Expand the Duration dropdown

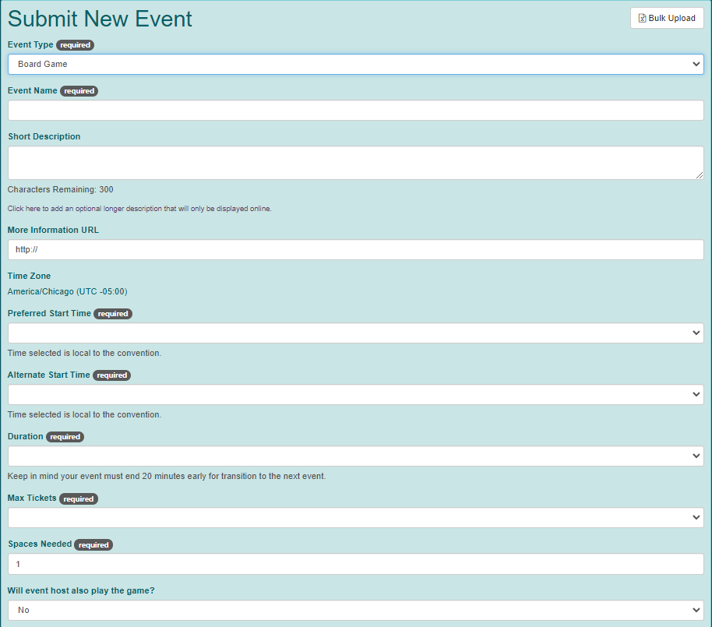tap(355, 456)
